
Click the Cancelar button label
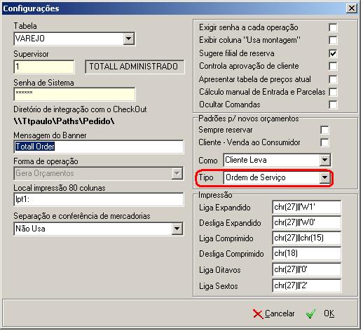click(280, 313)
